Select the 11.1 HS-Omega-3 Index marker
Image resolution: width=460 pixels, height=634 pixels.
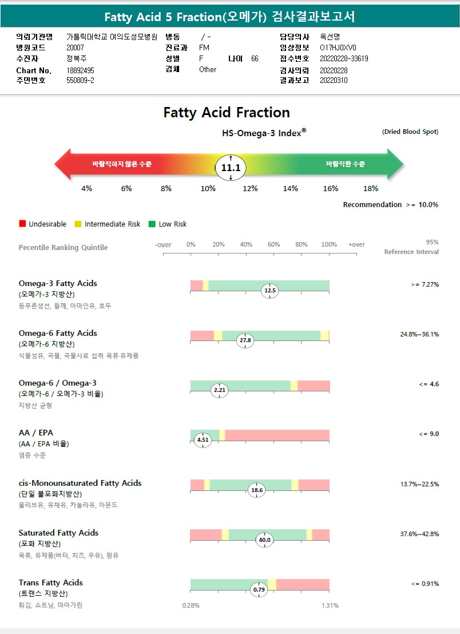pos(231,168)
